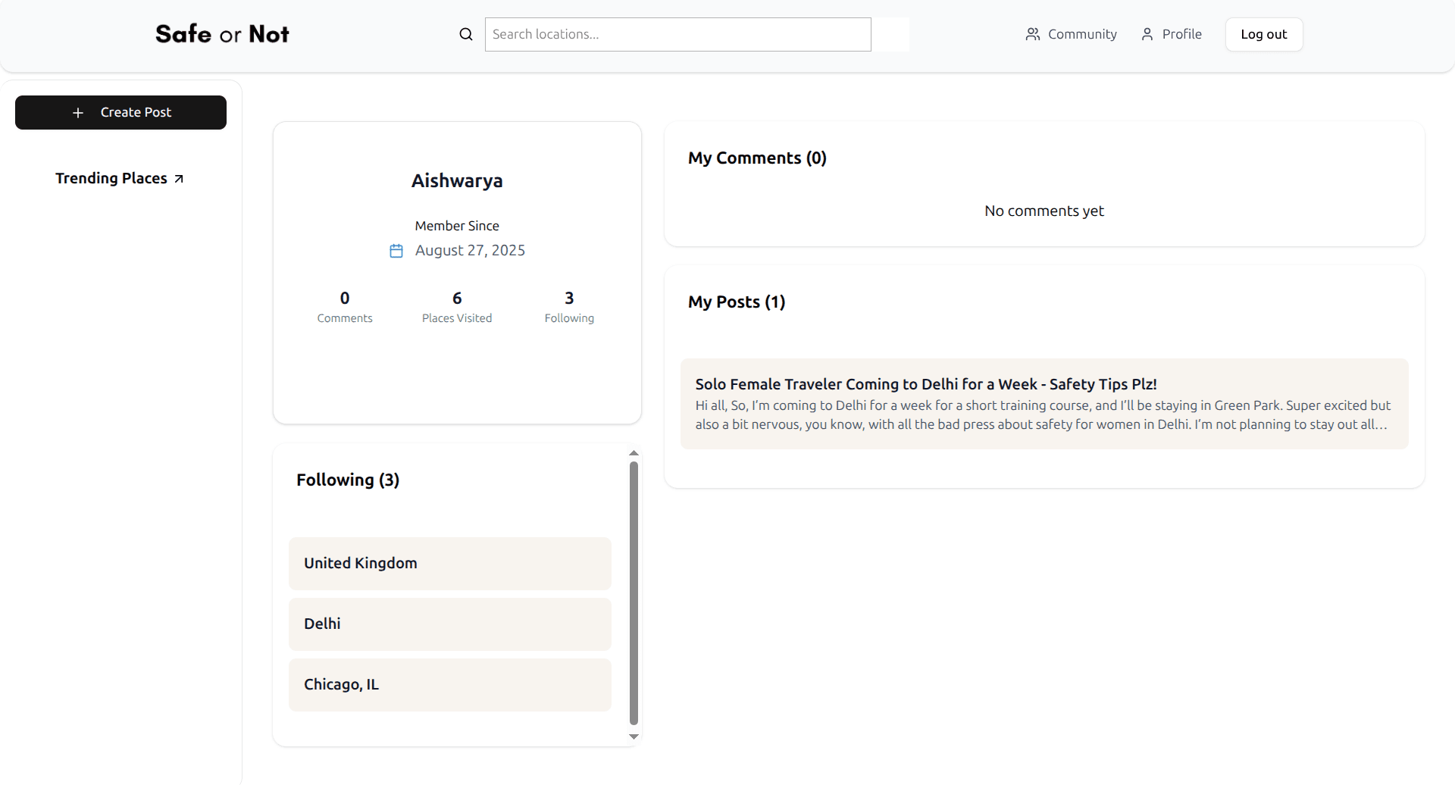The image size is (1455, 785).
Task: Go to the Profile page
Action: click(x=1172, y=34)
